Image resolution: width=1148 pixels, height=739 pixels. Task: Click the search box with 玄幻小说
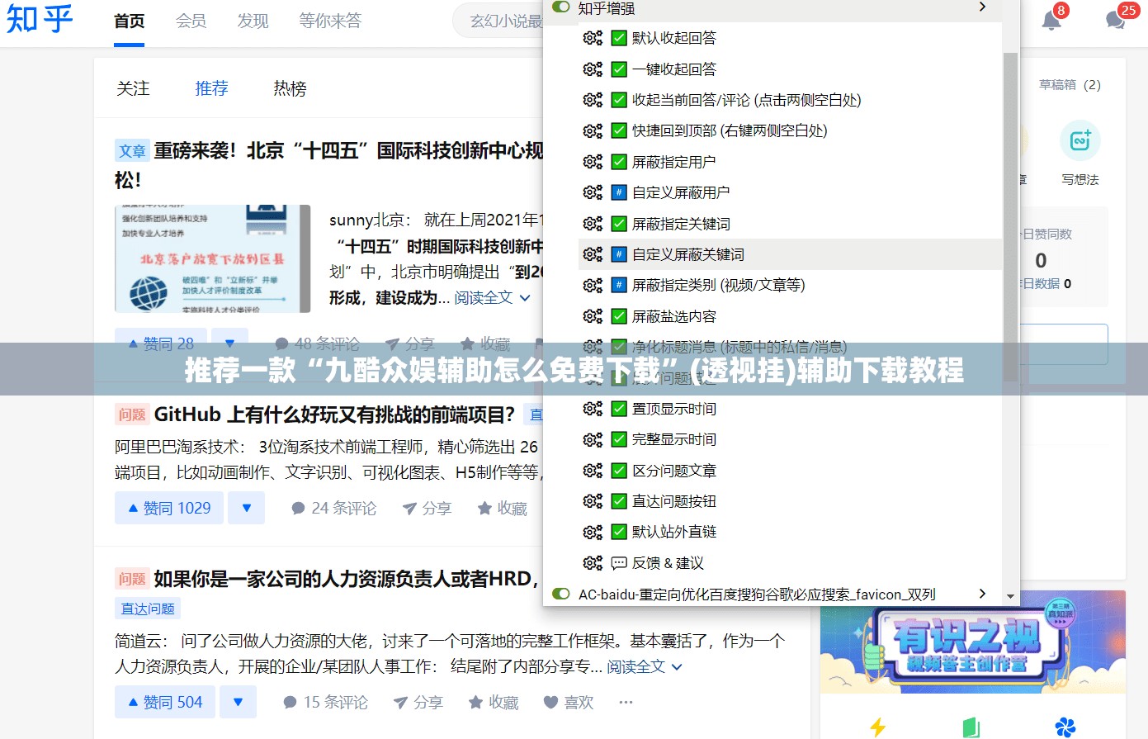[498, 21]
